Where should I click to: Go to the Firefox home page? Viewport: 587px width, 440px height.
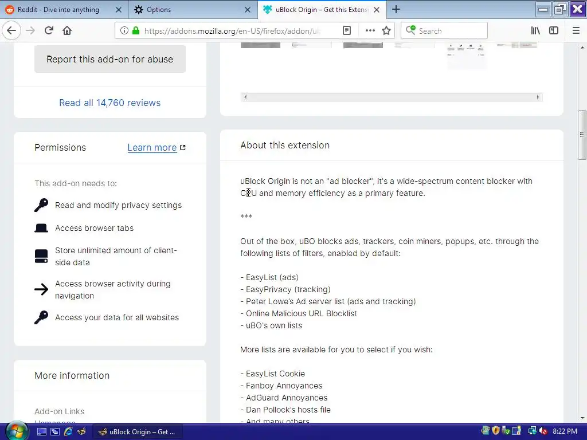[67, 31]
